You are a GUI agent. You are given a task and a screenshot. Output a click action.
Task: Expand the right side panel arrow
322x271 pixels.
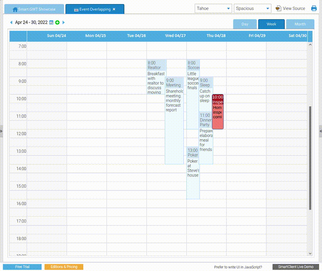[321, 131]
